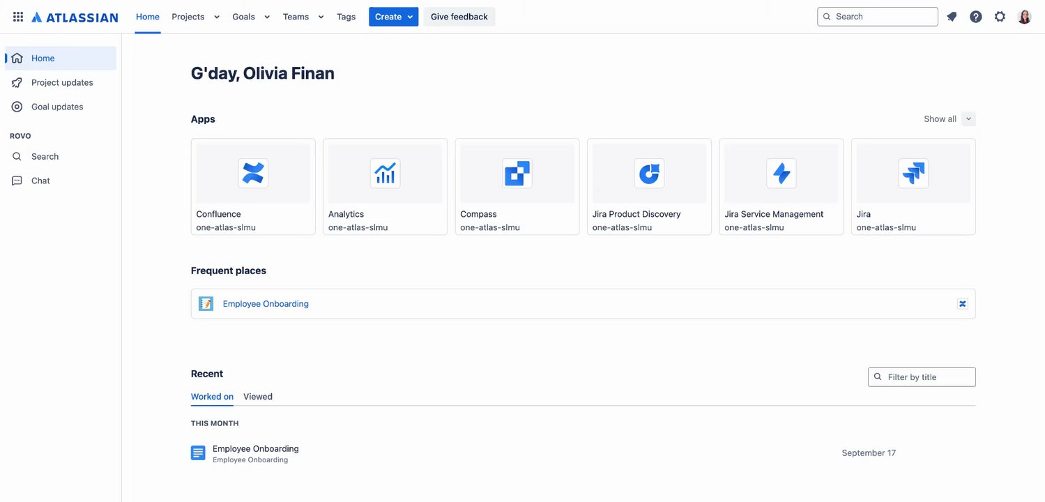Click the Rovo Search magnifier icon
This screenshot has height=502, width=1045.
17,157
